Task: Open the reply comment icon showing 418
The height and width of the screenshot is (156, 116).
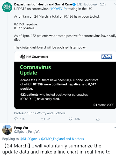Action: 16,119
